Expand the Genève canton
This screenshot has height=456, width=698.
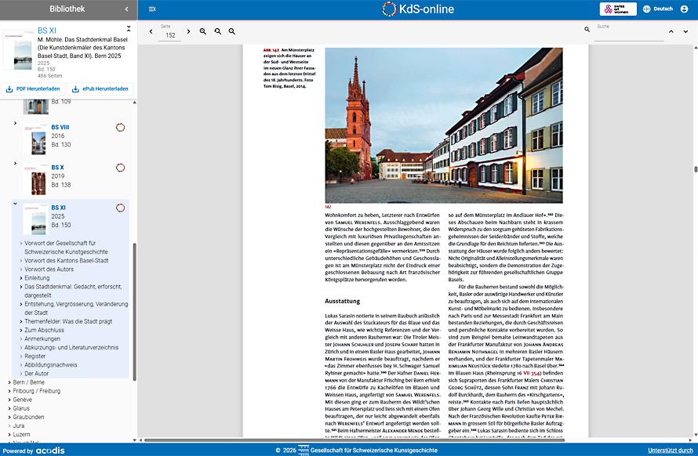click(9, 400)
